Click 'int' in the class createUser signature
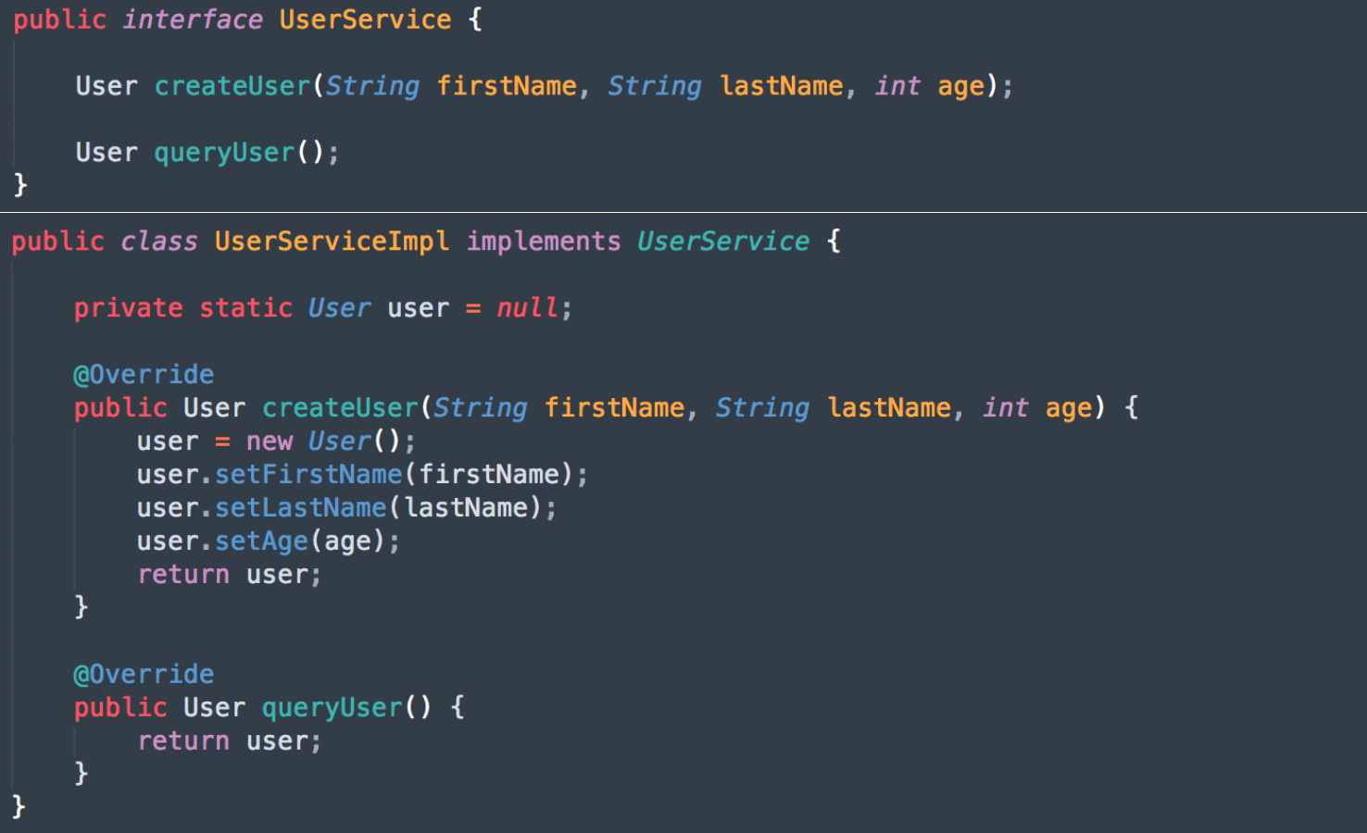 coord(1006,408)
